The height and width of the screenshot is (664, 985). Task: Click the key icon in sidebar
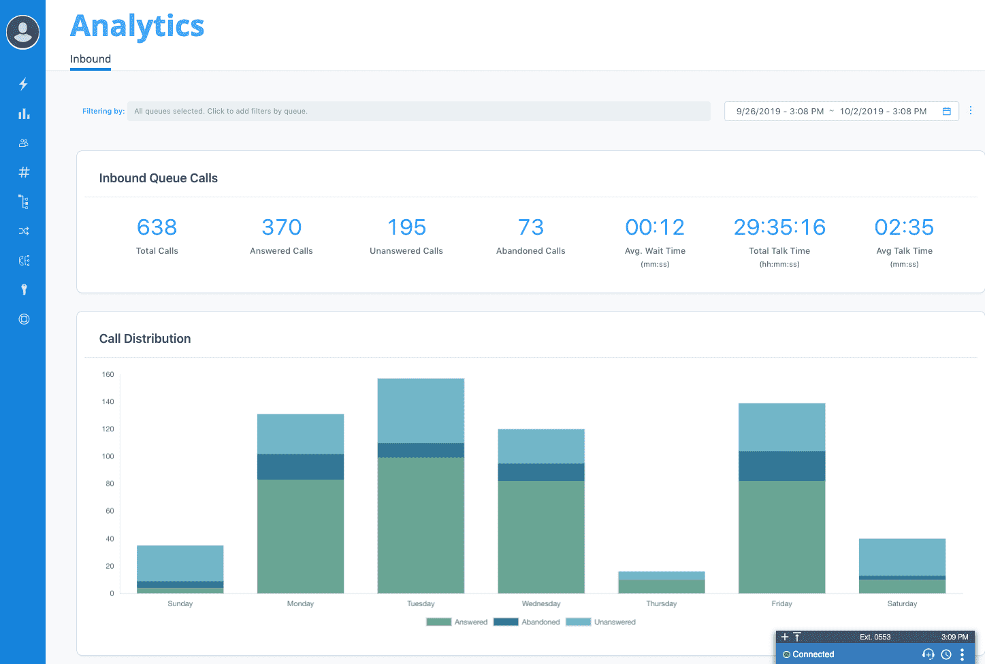coord(24,290)
